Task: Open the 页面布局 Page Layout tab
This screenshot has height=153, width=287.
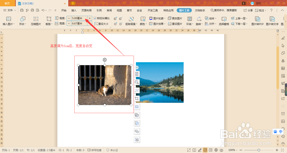Action: click(86, 10)
